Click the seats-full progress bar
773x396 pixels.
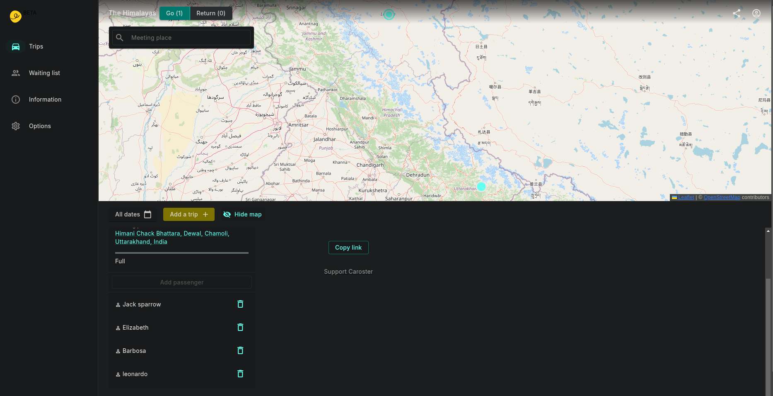click(x=182, y=253)
